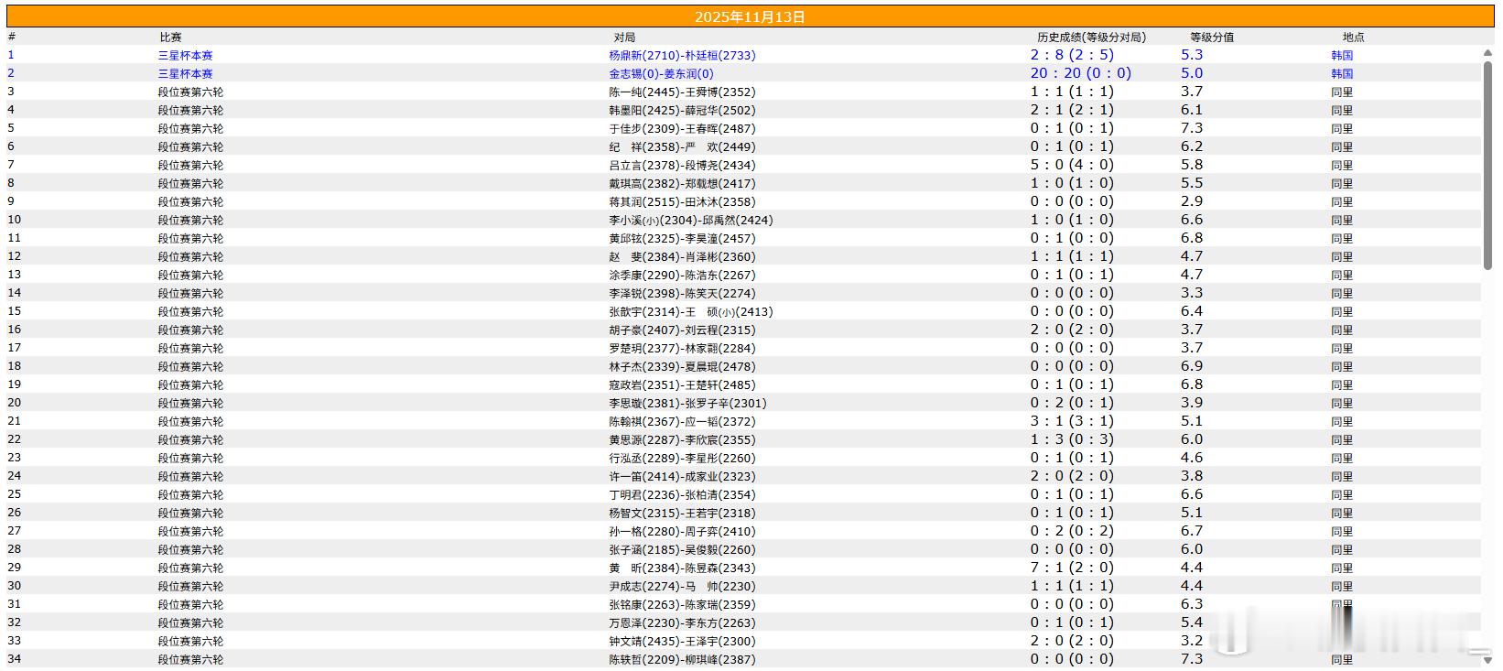
Task: Select the match 尹成志(2274)-马 帅(2230)
Action: (x=683, y=586)
